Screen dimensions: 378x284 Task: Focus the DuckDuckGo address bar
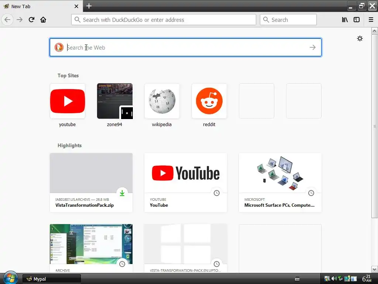[164, 20]
